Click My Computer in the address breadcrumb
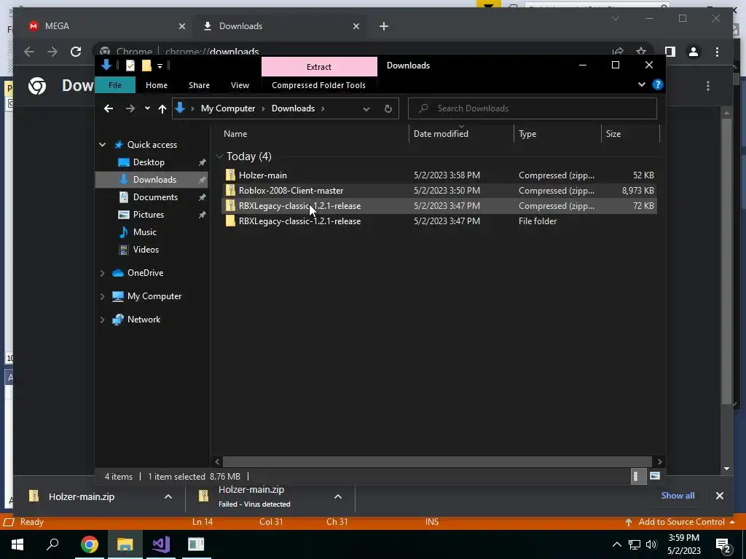 228,108
